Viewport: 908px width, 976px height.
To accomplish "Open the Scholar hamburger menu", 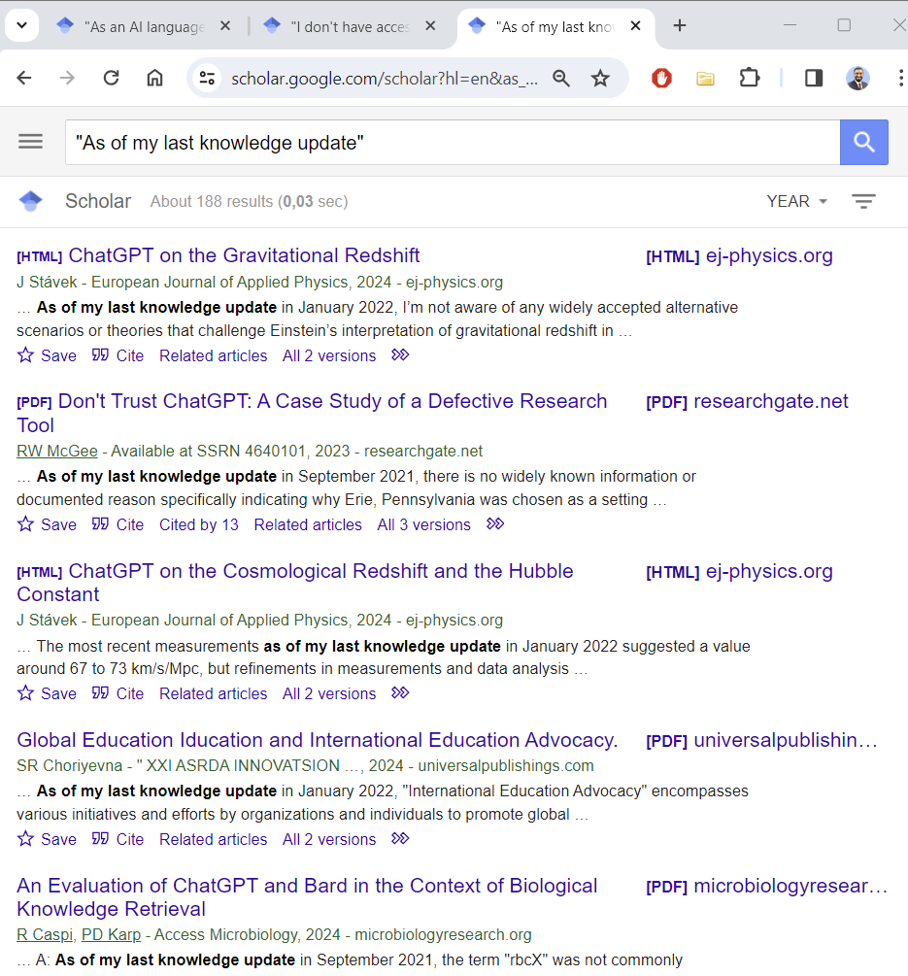I will [x=30, y=142].
